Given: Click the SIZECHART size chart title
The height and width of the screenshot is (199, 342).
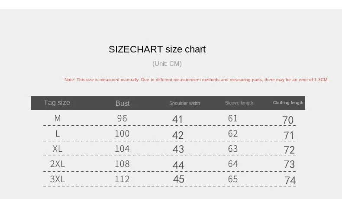Looking at the screenshot, I should click(157, 49).
